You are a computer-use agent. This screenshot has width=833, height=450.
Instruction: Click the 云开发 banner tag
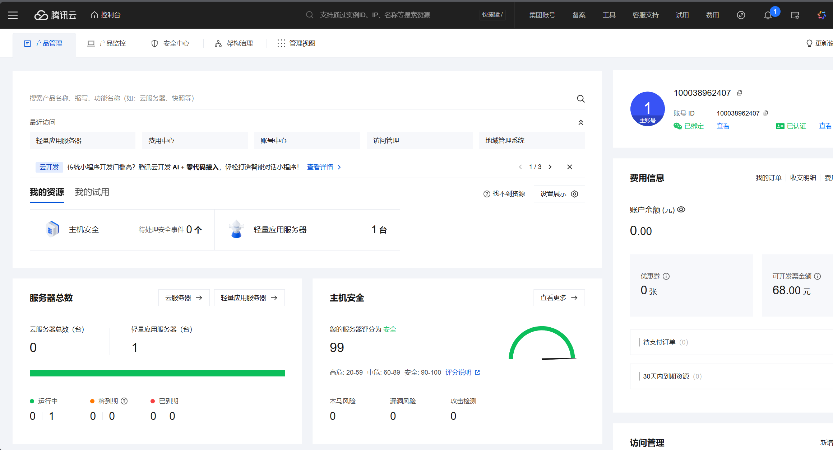click(49, 167)
